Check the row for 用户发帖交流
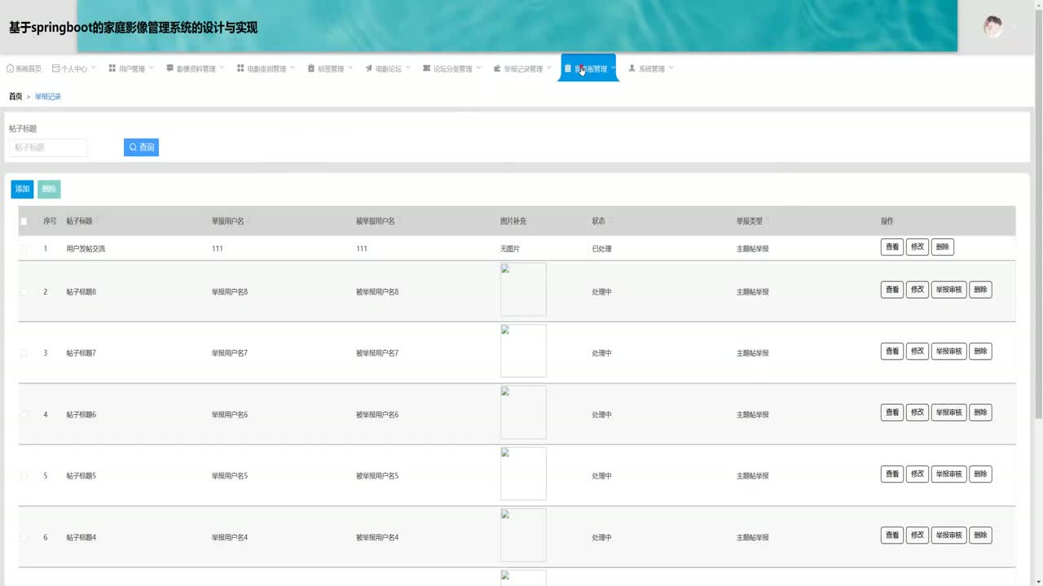 [x=24, y=249]
